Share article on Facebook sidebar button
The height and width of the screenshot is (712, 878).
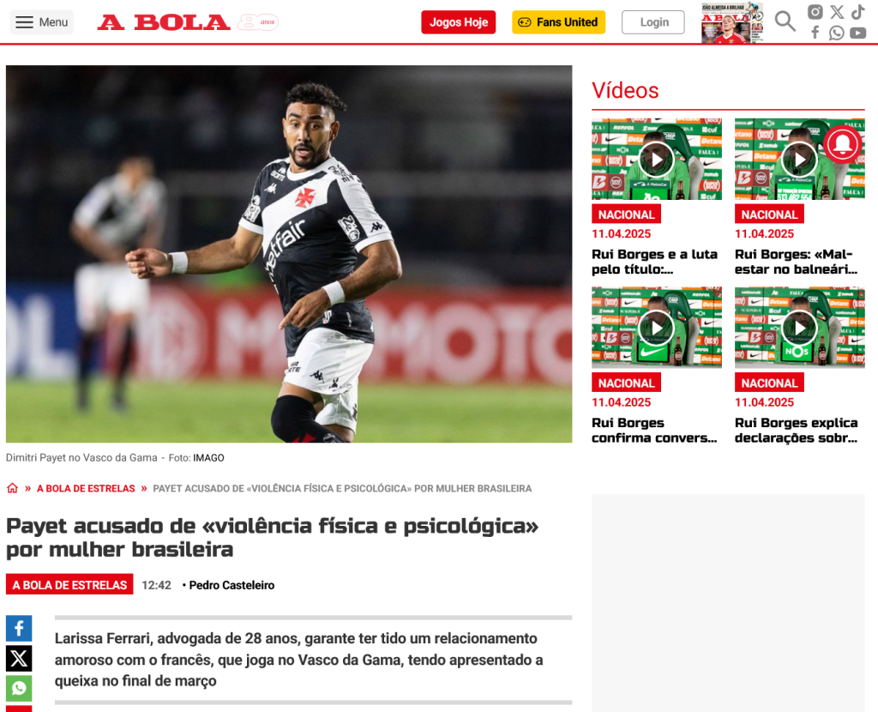click(19, 628)
